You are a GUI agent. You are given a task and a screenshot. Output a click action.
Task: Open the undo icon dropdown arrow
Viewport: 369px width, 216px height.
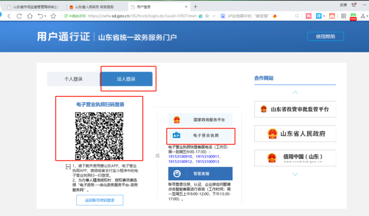pyautogui.click(x=45, y=16)
